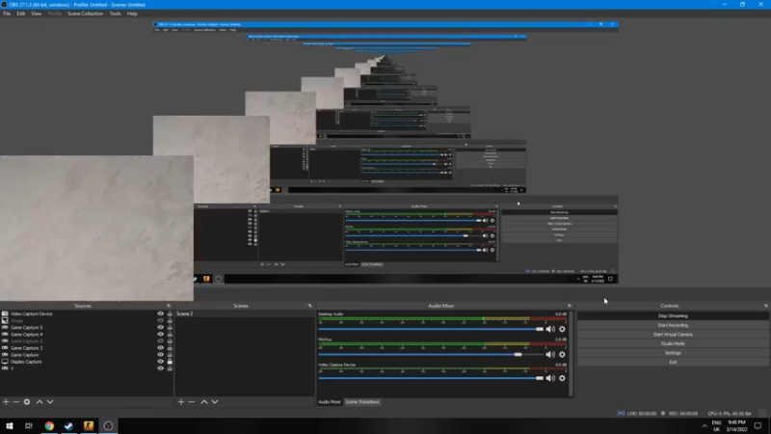Show hidden system tray icons chevron

tap(705, 426)
